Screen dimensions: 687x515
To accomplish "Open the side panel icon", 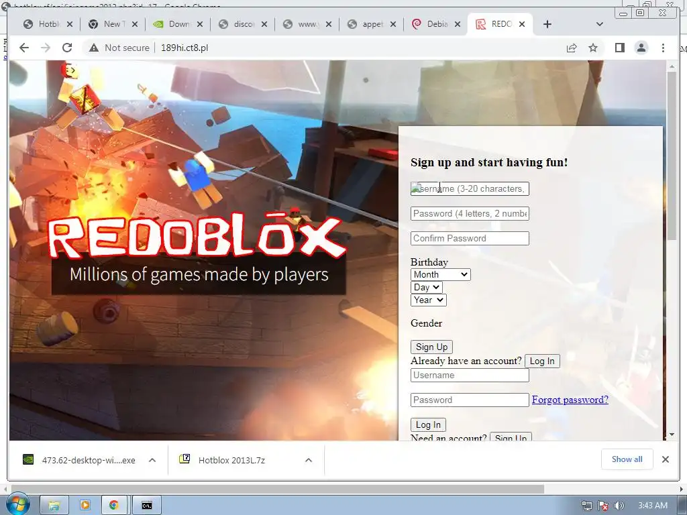I will coord(619,48).
